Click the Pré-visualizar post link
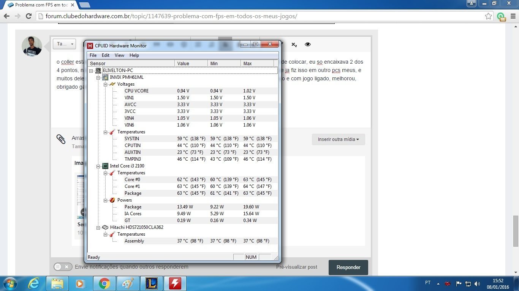This screenshot has height=291, width=519. 297,267
